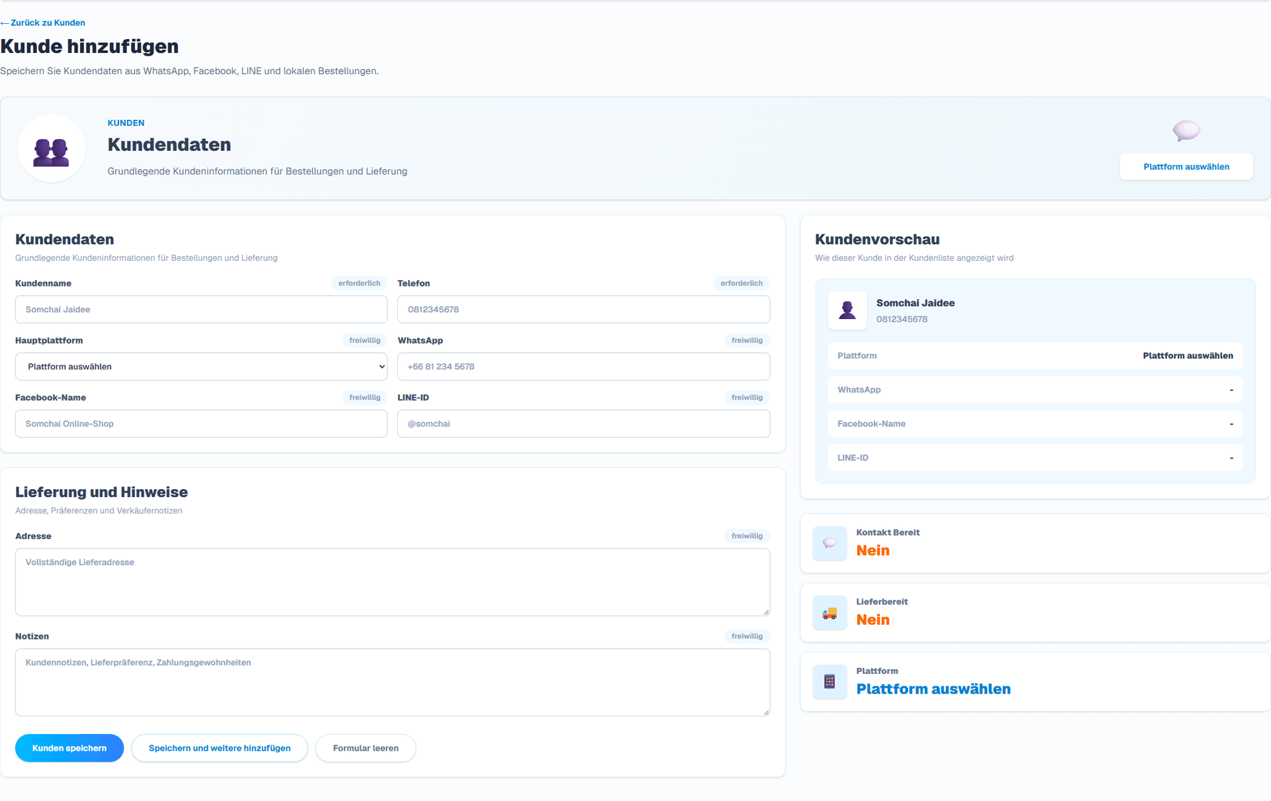Click the Plattform row in customer preview

(1035, 355)
